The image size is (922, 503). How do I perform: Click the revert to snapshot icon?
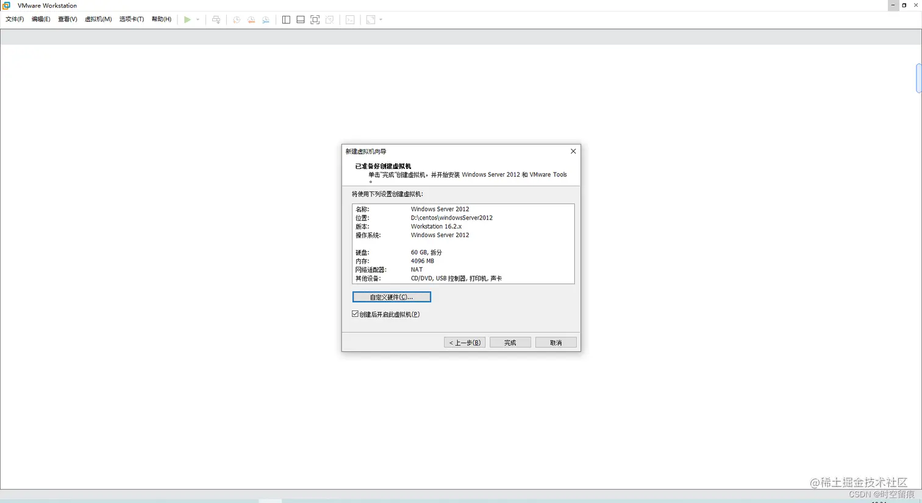[x=251, y=20]
